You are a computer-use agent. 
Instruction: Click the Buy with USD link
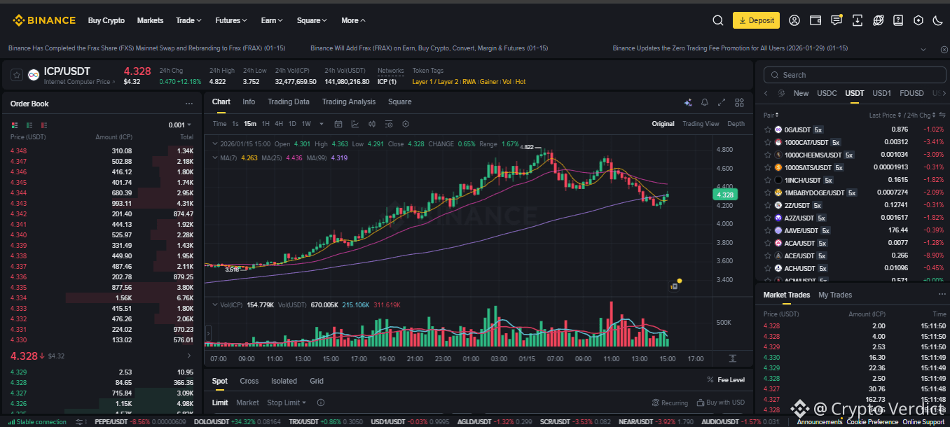point(721,402)
